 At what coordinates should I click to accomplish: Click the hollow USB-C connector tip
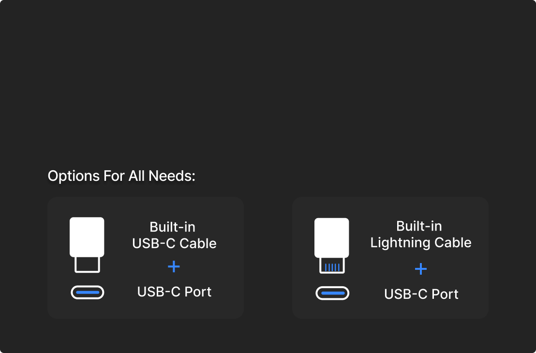pyautogui.click(x=87, y=265)
